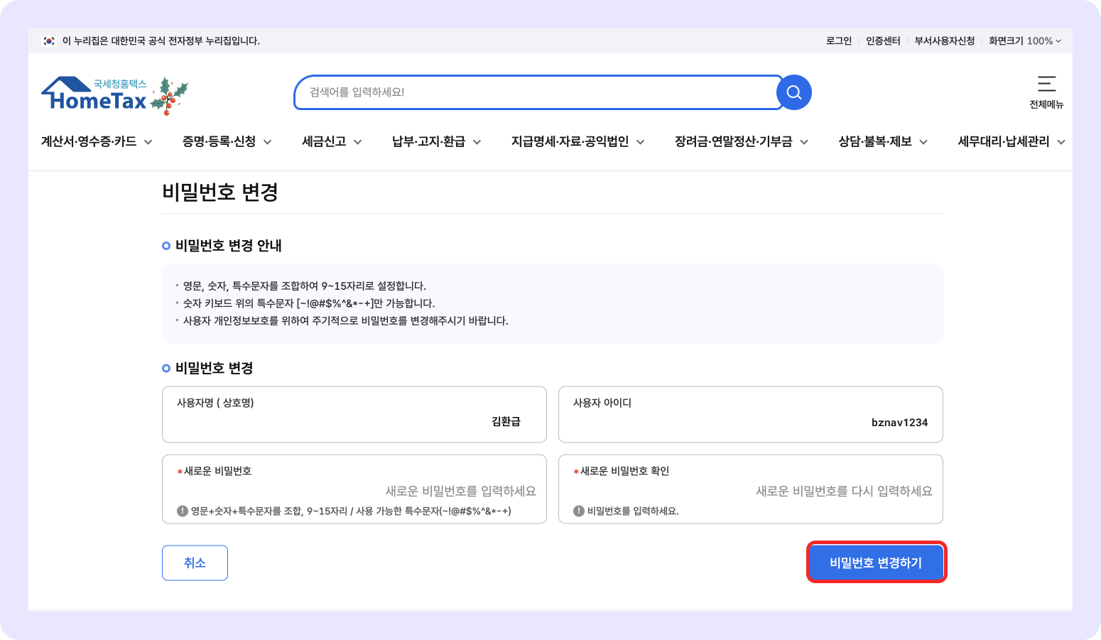1101x640 pixels.
Task: Click the 로그인 link
Action: pos(838,40)
